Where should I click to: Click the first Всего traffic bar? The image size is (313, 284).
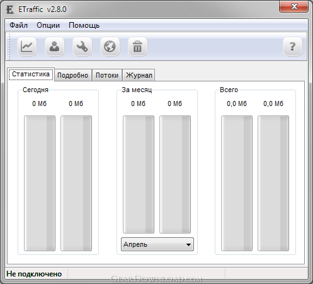[x=237, y=183]
